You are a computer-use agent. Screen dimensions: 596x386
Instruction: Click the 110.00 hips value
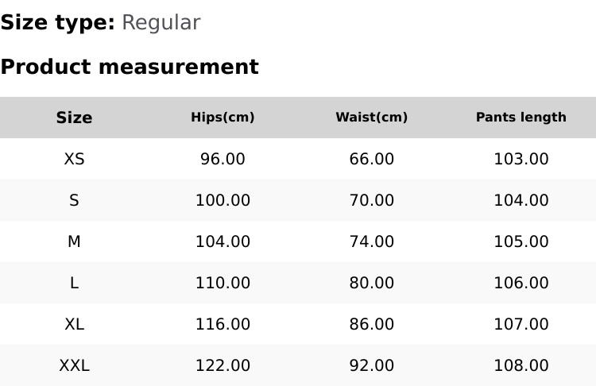(223, 283)
